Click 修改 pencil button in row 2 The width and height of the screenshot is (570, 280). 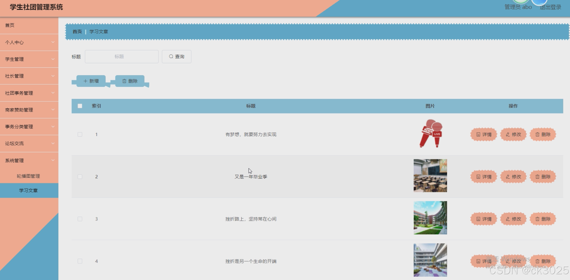[x=513, y=177]
